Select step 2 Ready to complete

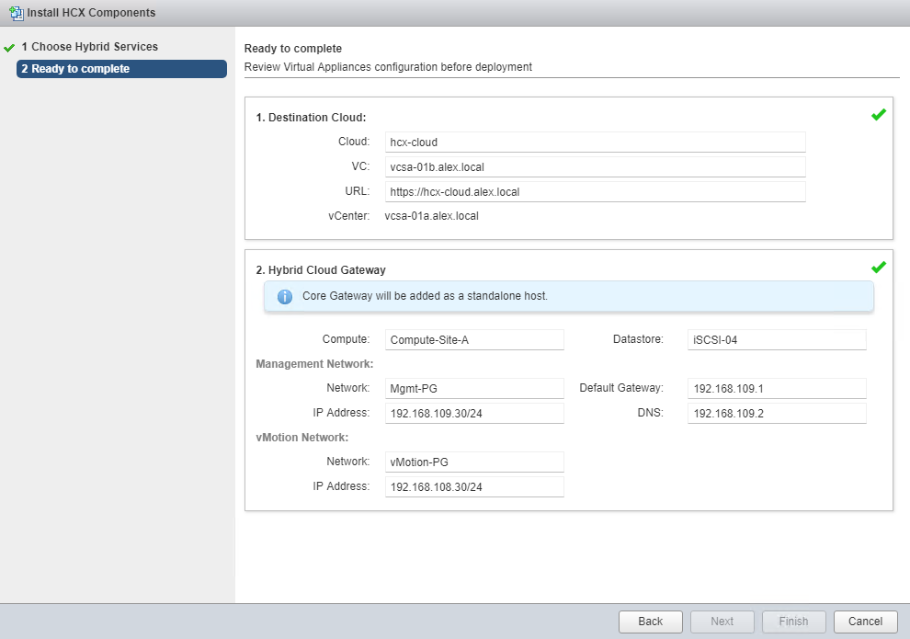coord(121,69)
